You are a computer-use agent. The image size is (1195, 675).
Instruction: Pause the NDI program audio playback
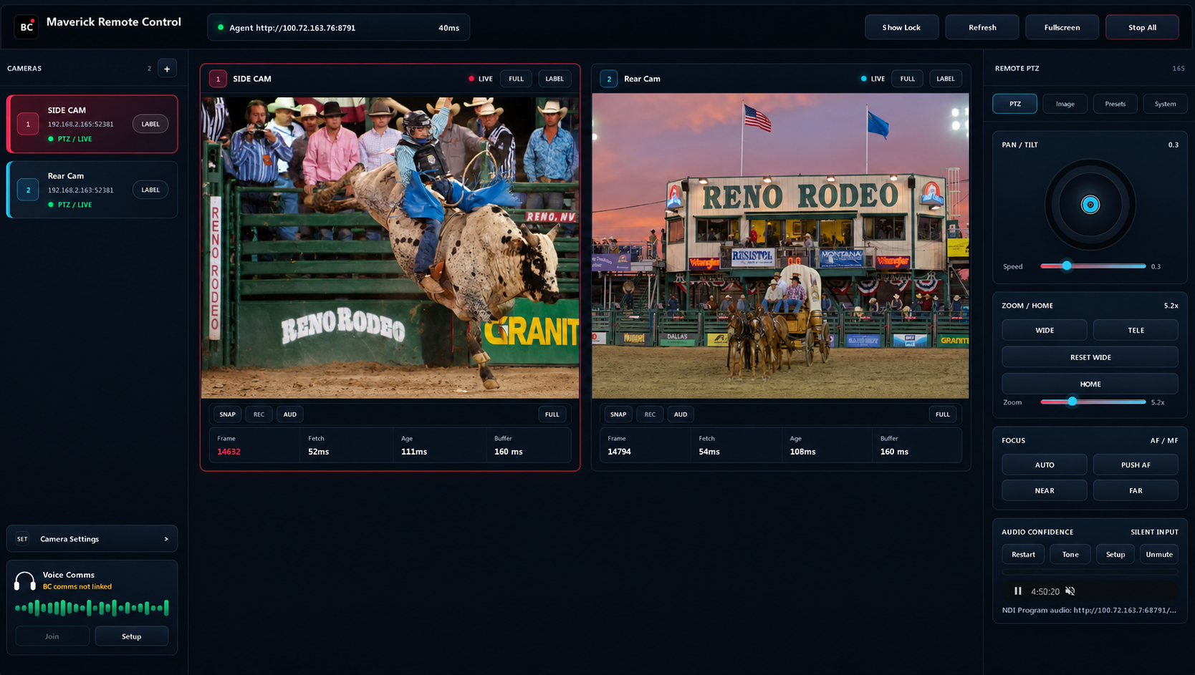[x=1017, y=591]
